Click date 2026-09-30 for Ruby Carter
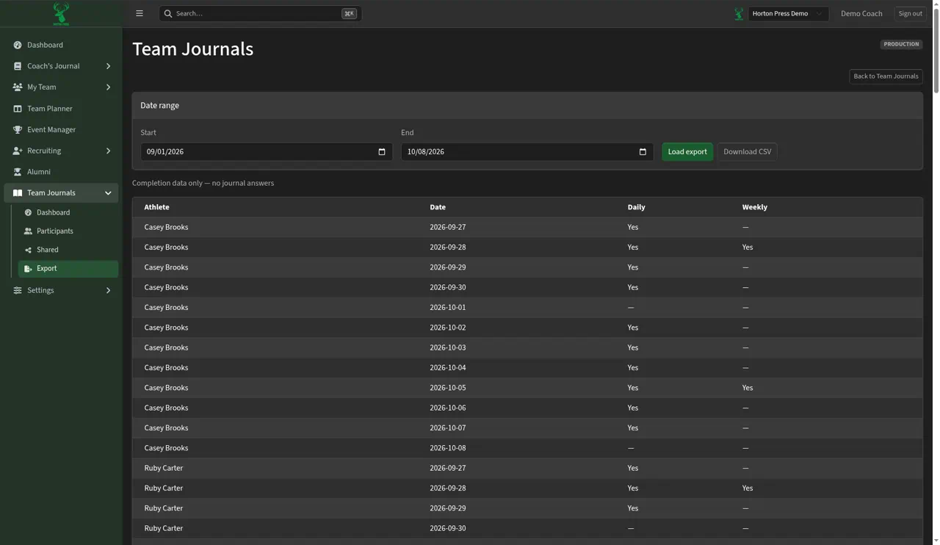Screen dimensions: 940x545 [447, 529]
